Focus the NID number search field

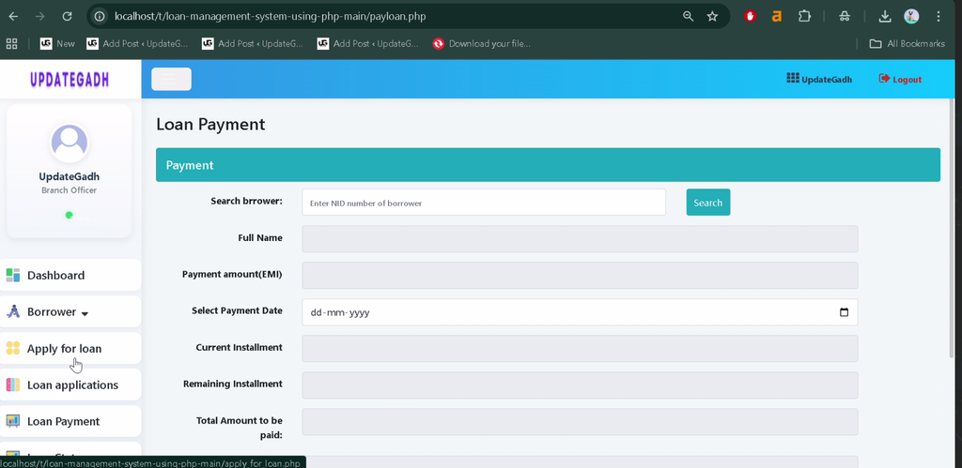click(x=484, y=203)
